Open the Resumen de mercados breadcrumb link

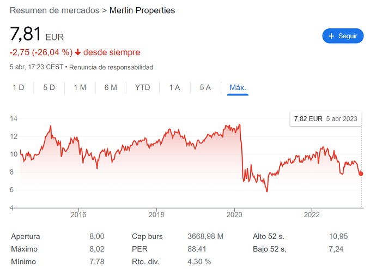tap(54, 10)
